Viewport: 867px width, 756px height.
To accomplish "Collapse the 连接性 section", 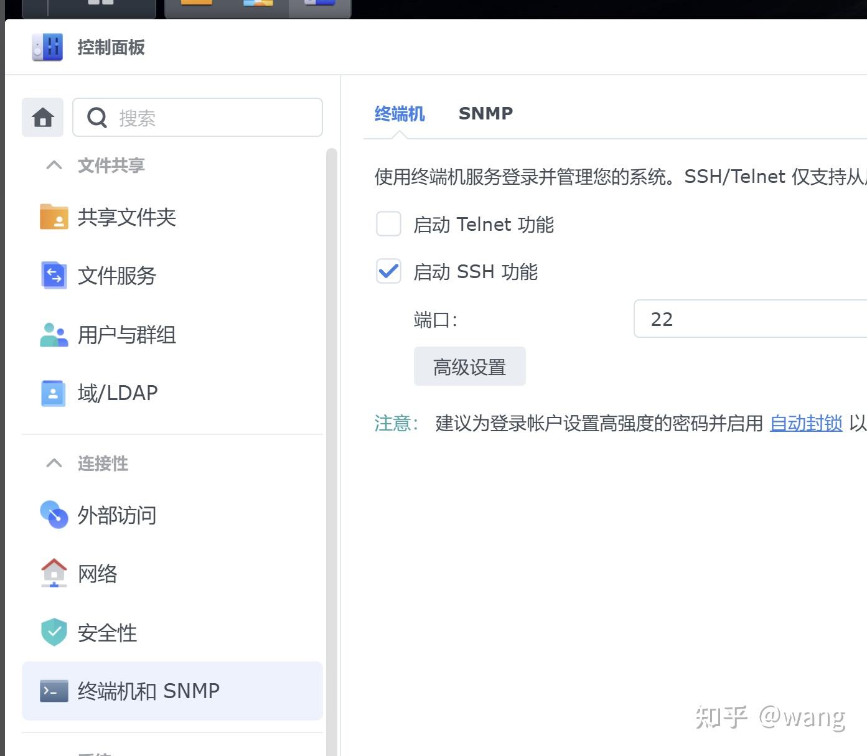I will (54, 463).
